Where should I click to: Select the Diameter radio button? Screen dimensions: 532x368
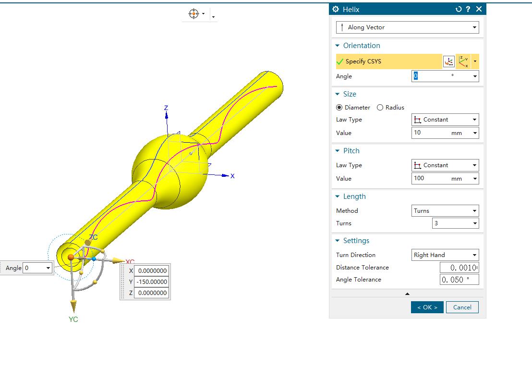[x=339, y=107]
